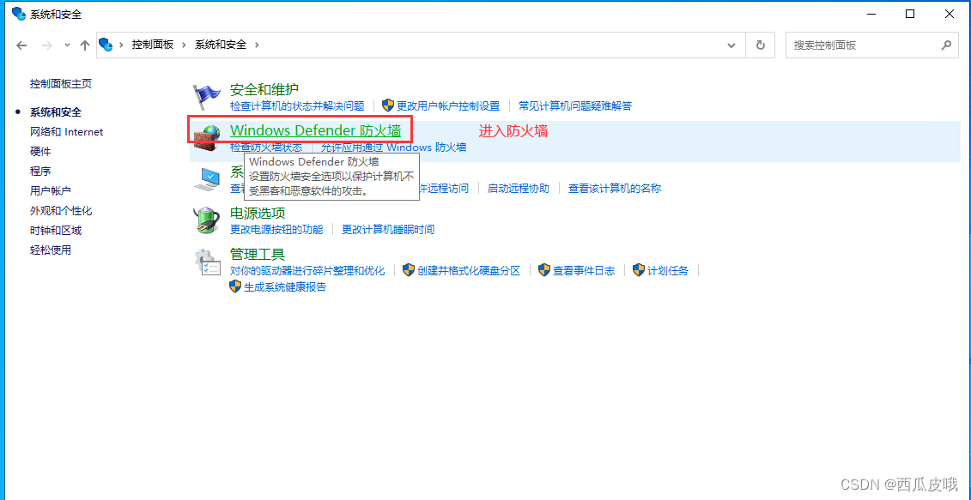Click 查看该计算机的名称 link
971x500 pixels.
(615, 188)
